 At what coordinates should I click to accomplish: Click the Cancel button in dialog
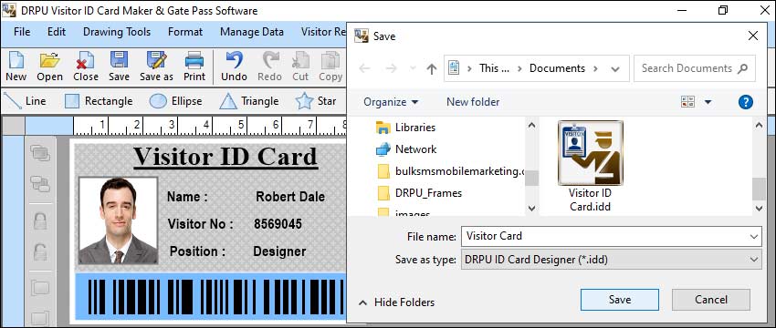(710, 300)
